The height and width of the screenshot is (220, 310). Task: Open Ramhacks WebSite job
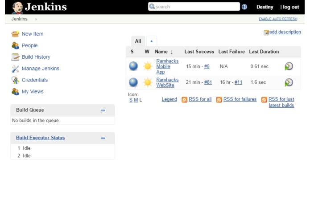[x=167, y=82]
